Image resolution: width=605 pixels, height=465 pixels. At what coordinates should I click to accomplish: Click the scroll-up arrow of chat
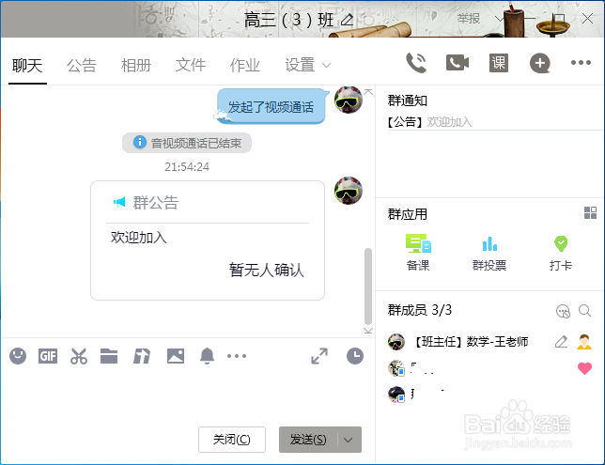coord(368,92)
